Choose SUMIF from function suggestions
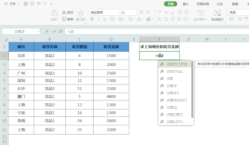This screenshot has height=145, width=249. (x=175, y=86)
